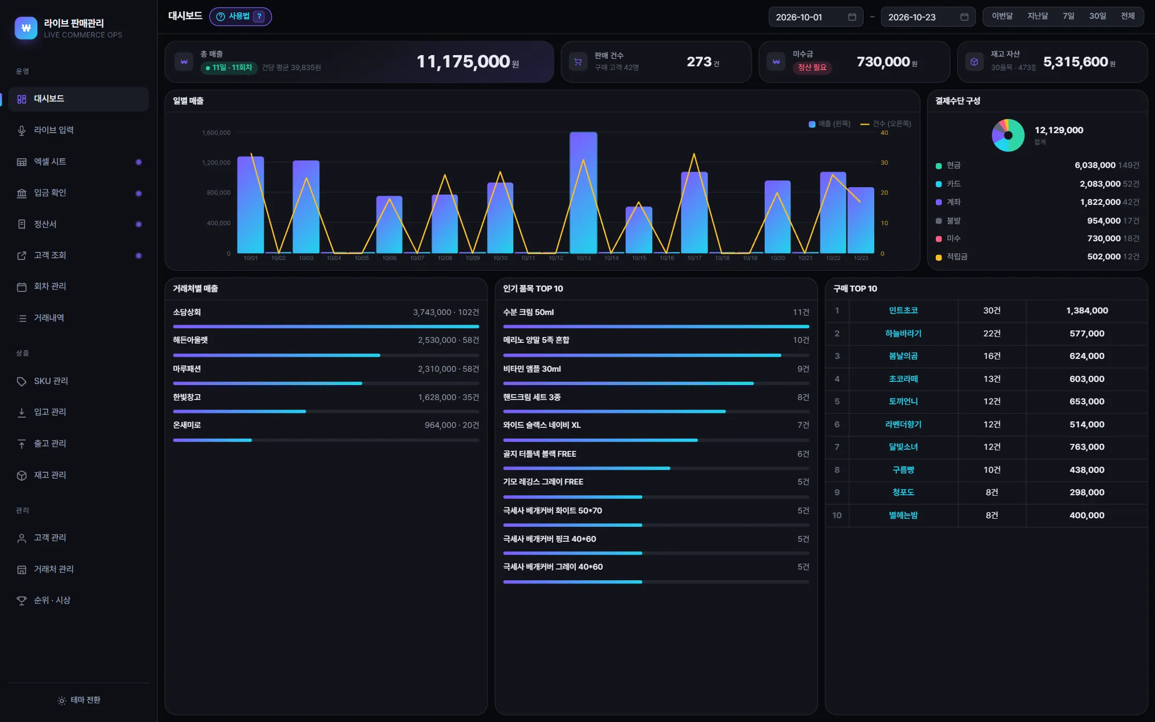This screenshot has width=1155, height=722.
Task: Click the 정산서 document icon
Action: click(21, 225)
